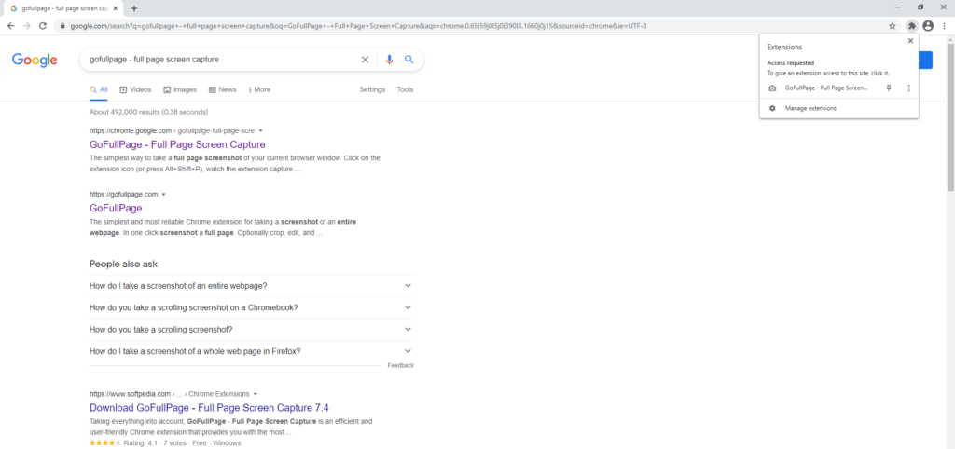Switch to the Images tab
This screenshot has height=449, width=955.
pos(180,89)
